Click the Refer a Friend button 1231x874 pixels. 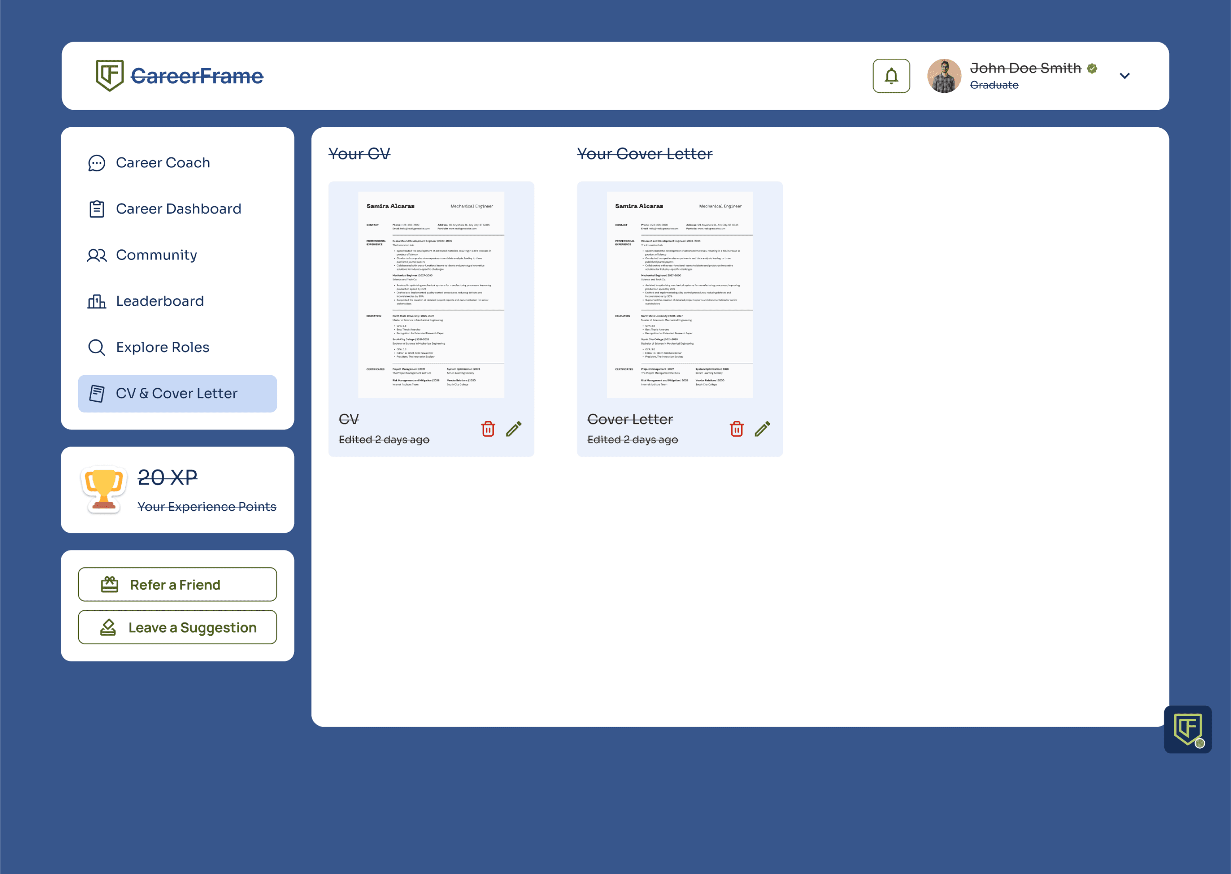[177, 585]
